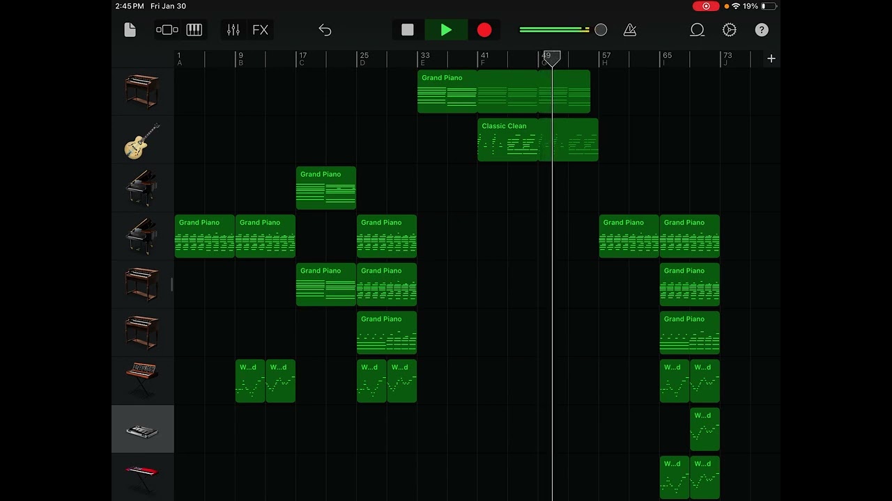Select Grand Piano region at bar 17, organ track
Image resolution: width=892 pixels, height=501 pixels.
[x=326, y=285]
